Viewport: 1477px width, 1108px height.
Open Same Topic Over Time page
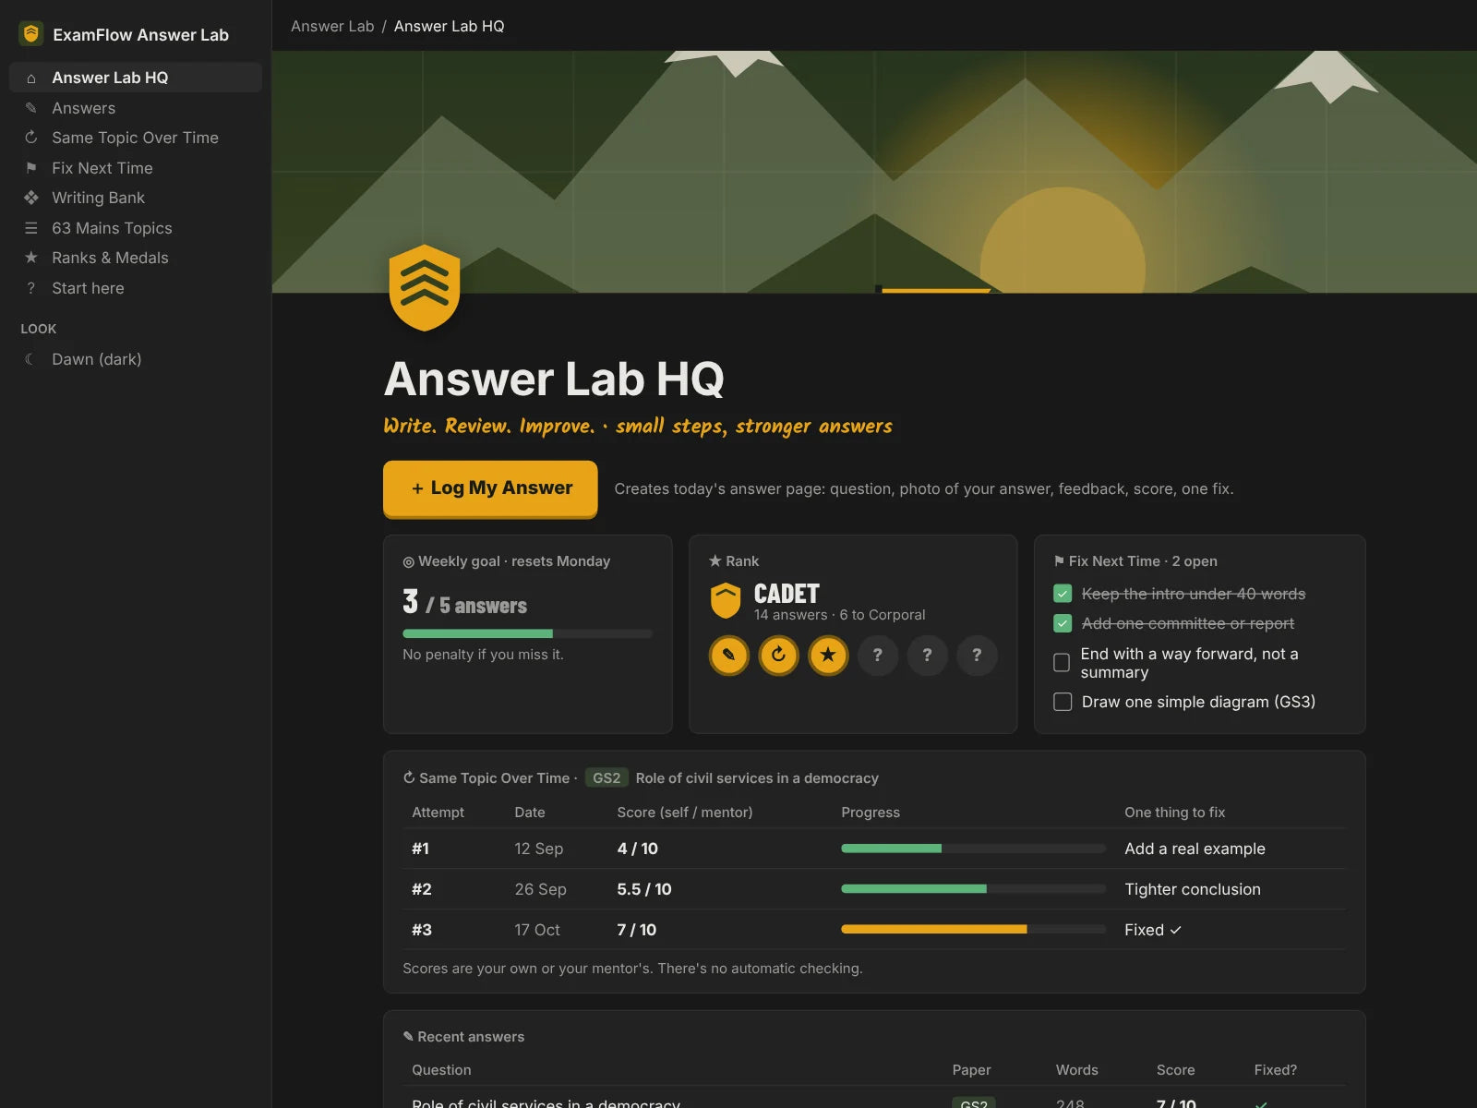click(136, 138)
